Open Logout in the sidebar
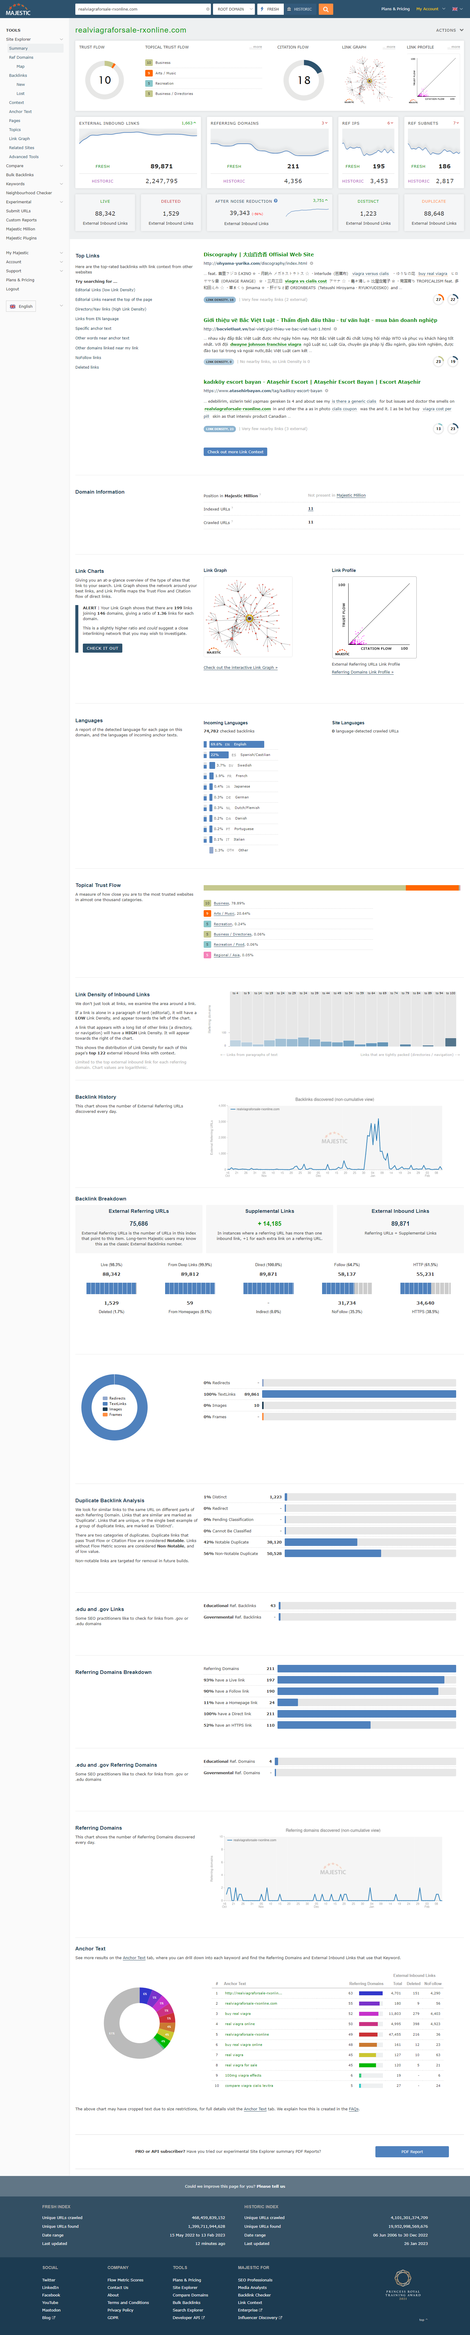Screen dimensions: 470x2335 (13, 289)
